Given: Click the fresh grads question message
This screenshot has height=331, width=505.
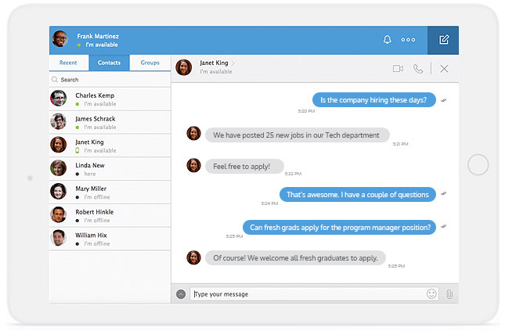Looking at the screenshot, I should pos(339,228).
